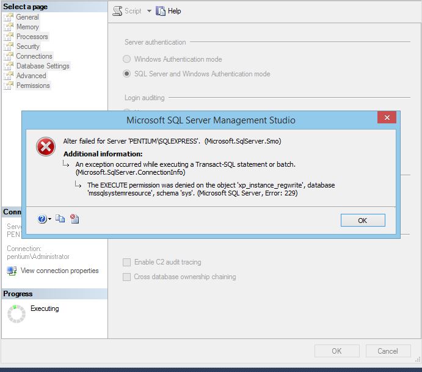422x372 pixels.
Task: Click the 'Alter failed for Server' message
Action: (172, 141)
